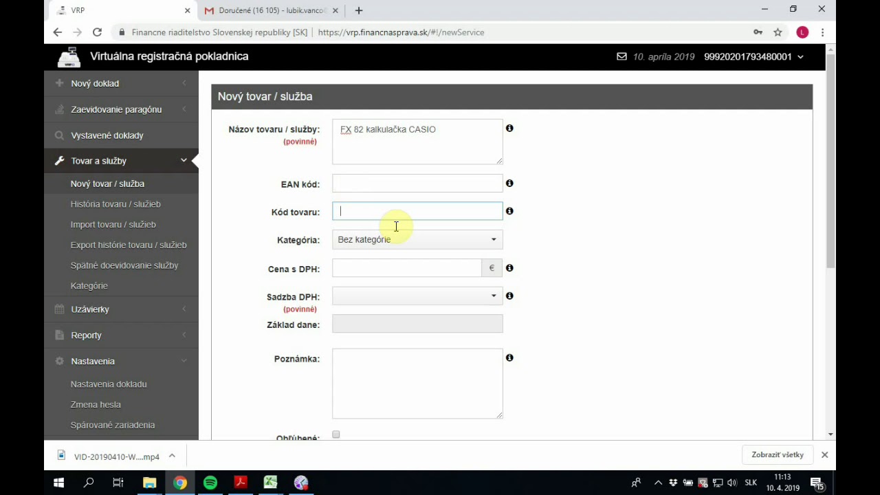Click the info icon next to EAN kód
The image size is (880, 495).
[509, 184]
